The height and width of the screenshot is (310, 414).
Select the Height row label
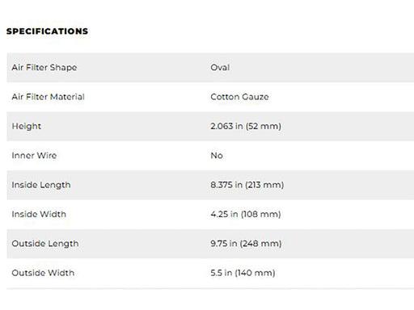pyautogui.click(x=27, y=126)
